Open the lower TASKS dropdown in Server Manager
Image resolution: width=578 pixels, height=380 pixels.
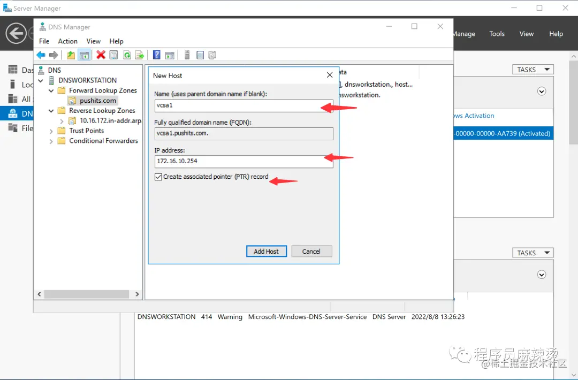(x=533, y=253)
